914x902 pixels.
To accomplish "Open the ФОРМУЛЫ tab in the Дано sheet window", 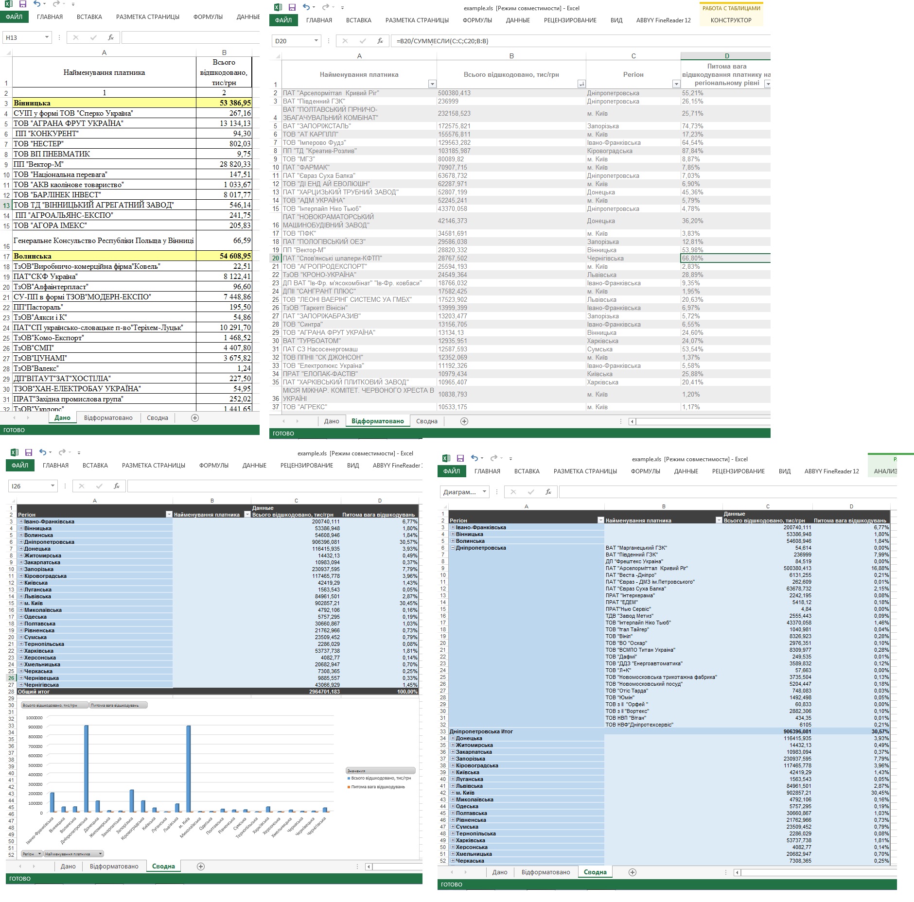I will 208,17.
